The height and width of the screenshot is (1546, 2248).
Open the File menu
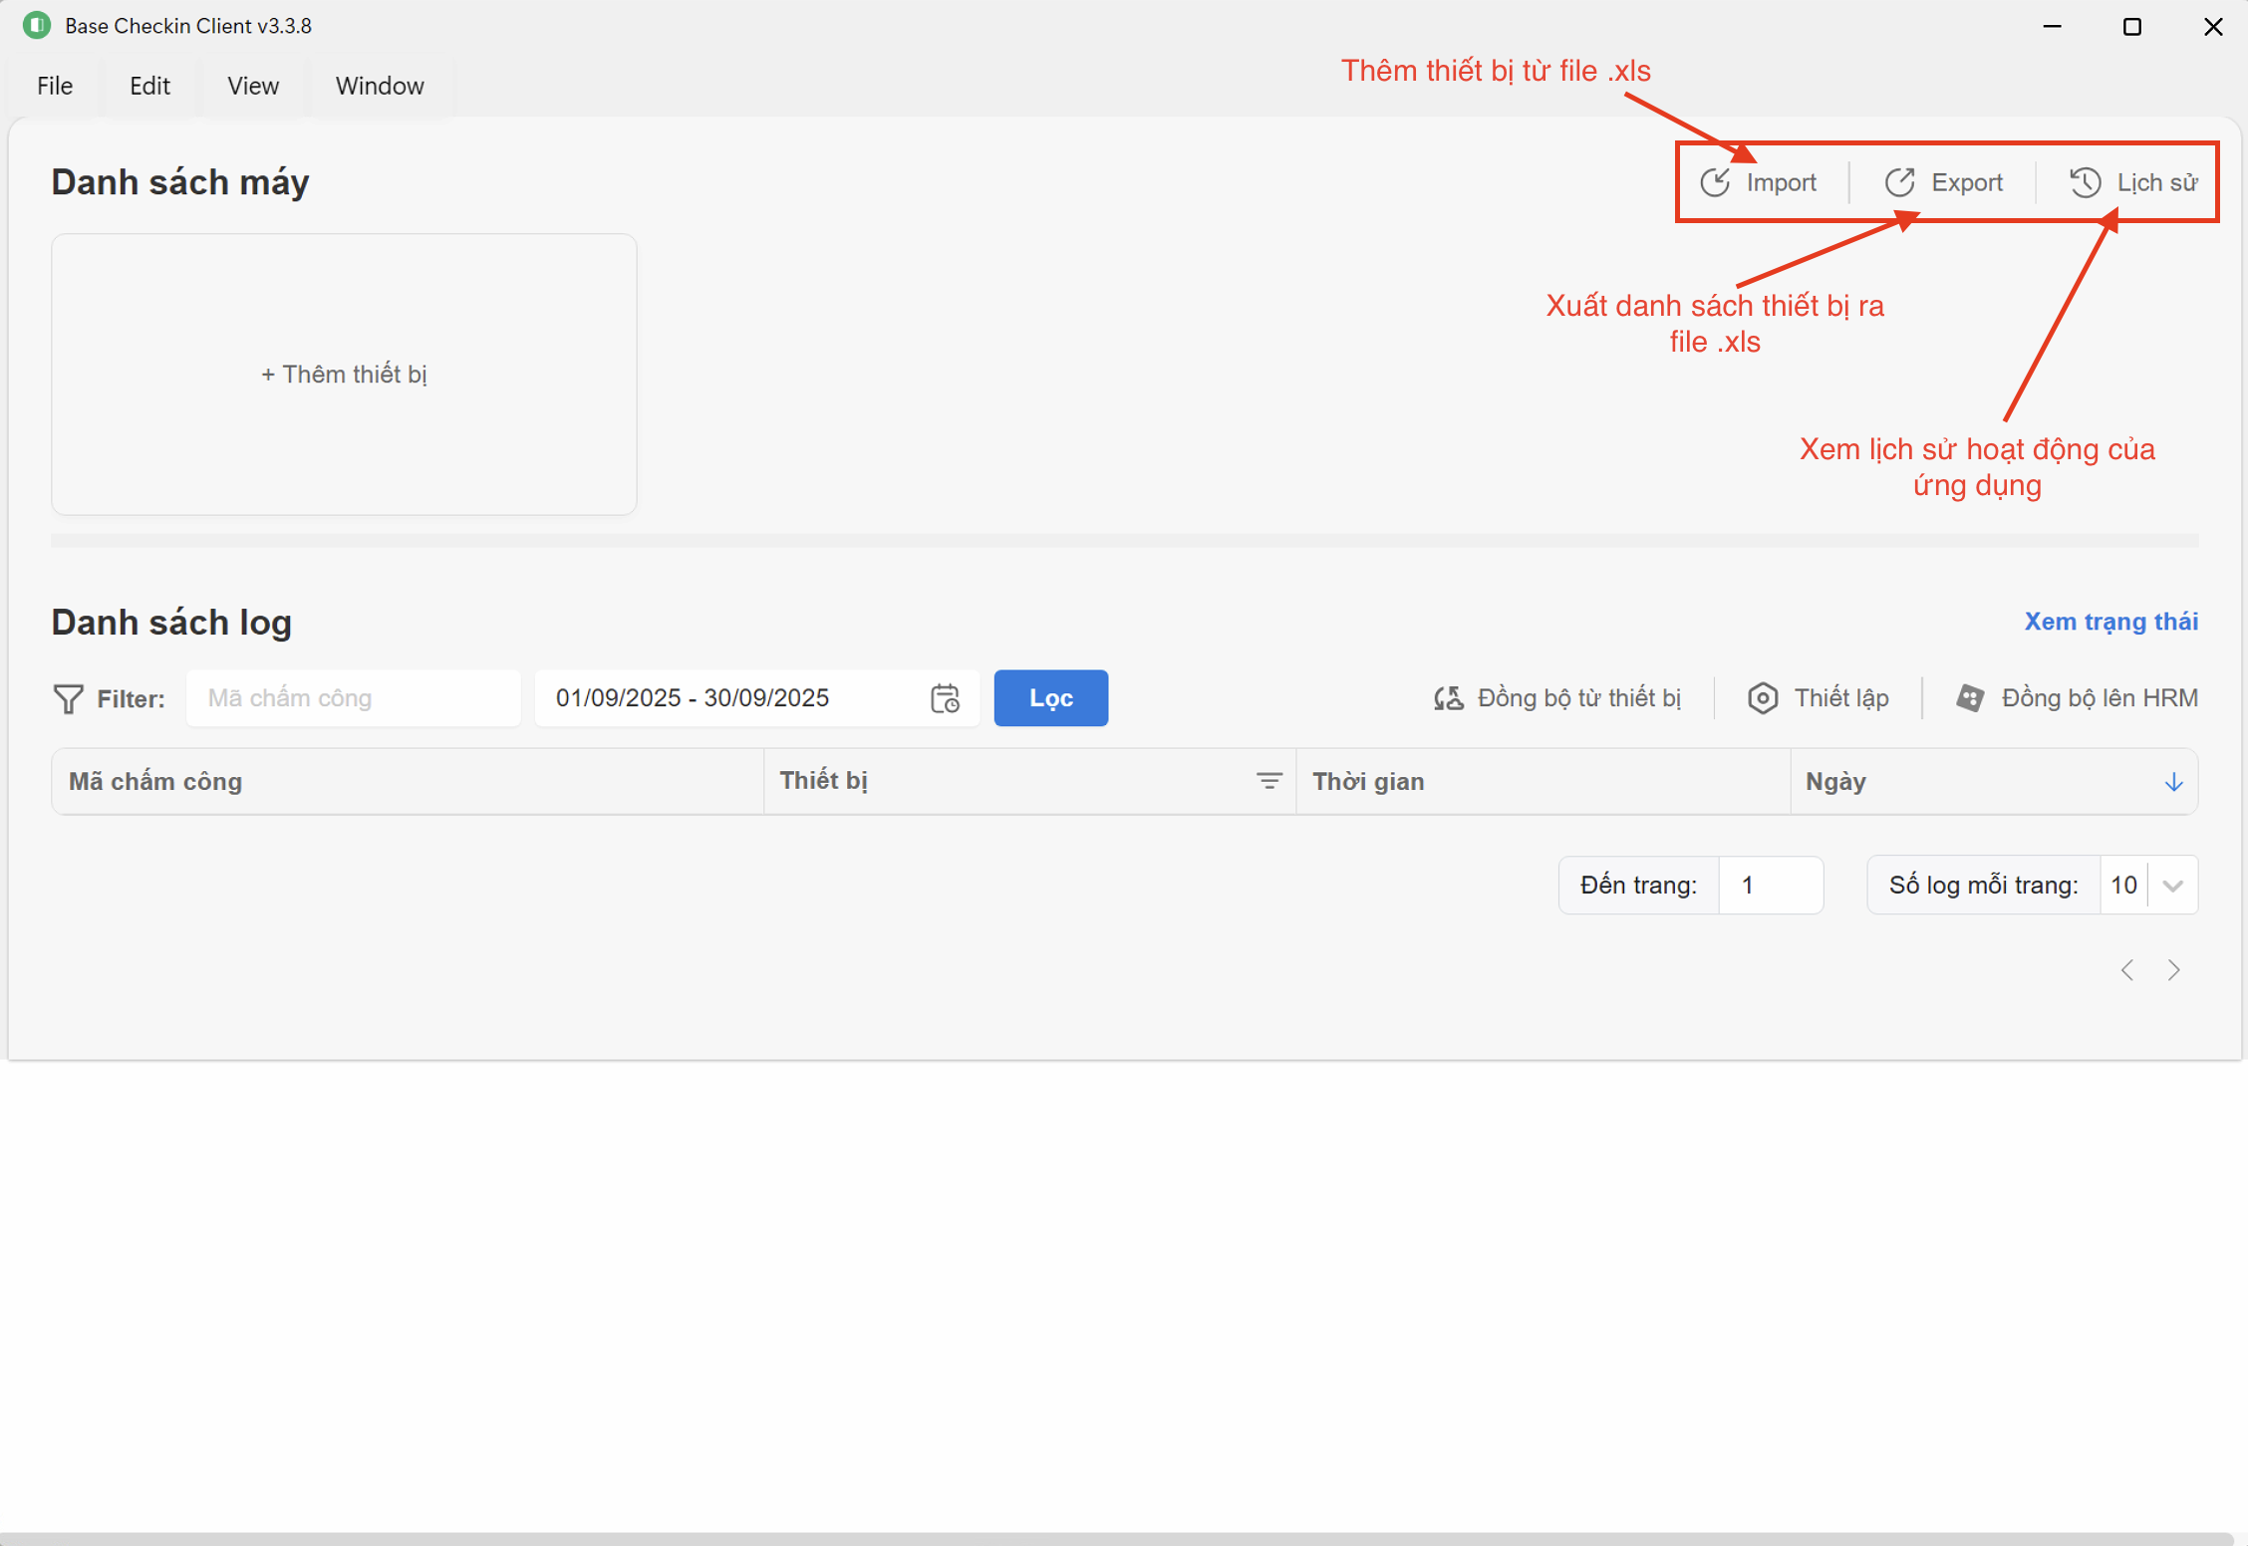(55, 86)
